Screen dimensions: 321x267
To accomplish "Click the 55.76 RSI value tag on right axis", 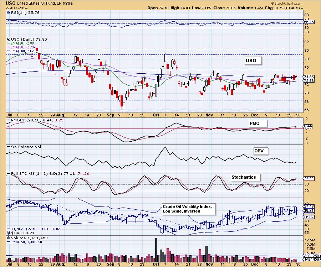I will point(309,22).
